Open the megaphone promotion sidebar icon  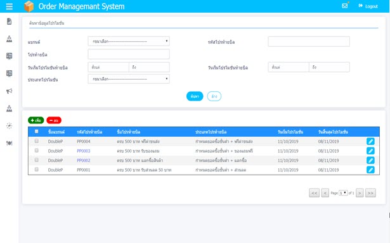pyautogui.click(x=10, y=91)
